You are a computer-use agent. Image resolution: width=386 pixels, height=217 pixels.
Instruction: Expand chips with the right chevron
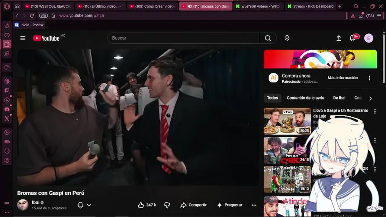coord(370,98)
